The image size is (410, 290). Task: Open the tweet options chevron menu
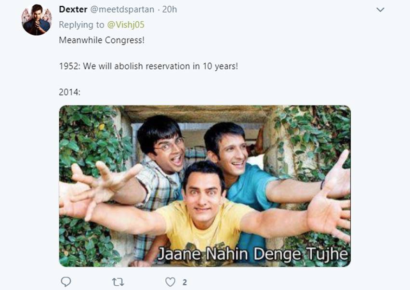[380, 10]
